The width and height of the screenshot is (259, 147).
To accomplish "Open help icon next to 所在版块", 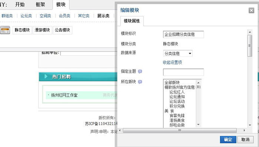I will click(x=140, y=82).
